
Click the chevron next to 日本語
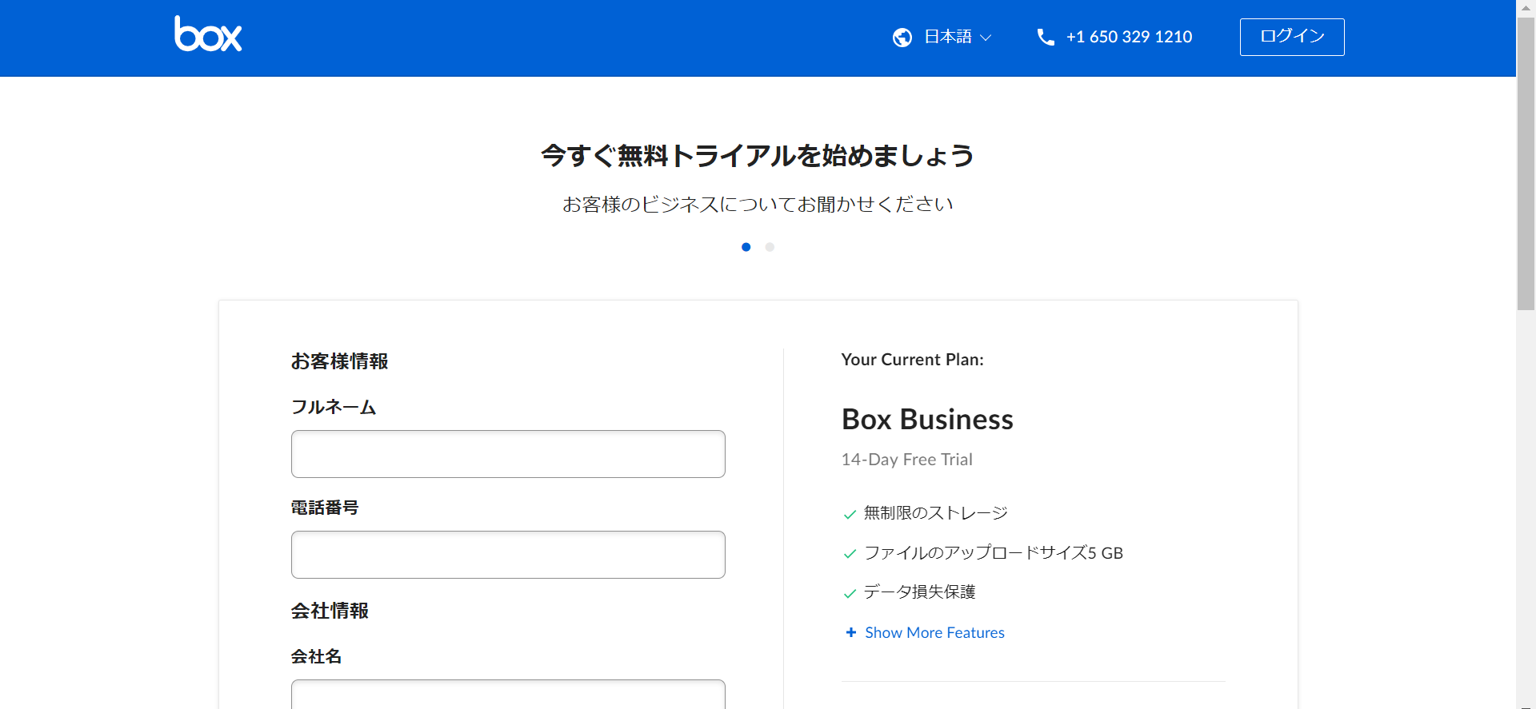pyautogui.click(x=986, y=38)
